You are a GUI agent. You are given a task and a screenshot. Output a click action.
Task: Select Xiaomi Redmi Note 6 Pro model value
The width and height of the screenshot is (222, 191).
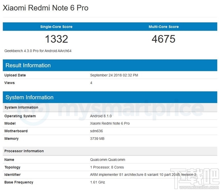[110, 123]
